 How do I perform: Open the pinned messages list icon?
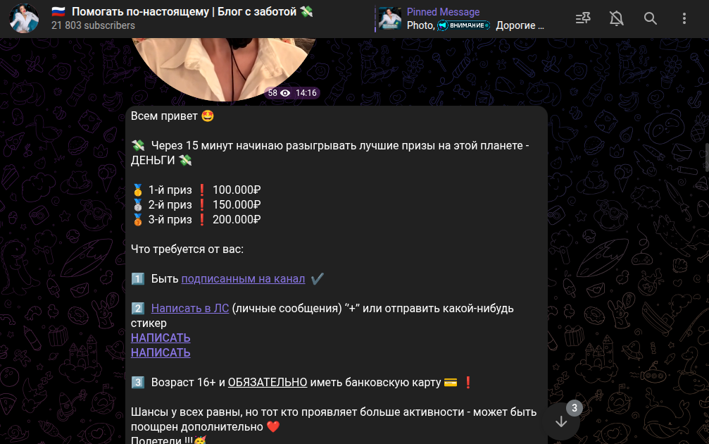[x=583, y=18]
